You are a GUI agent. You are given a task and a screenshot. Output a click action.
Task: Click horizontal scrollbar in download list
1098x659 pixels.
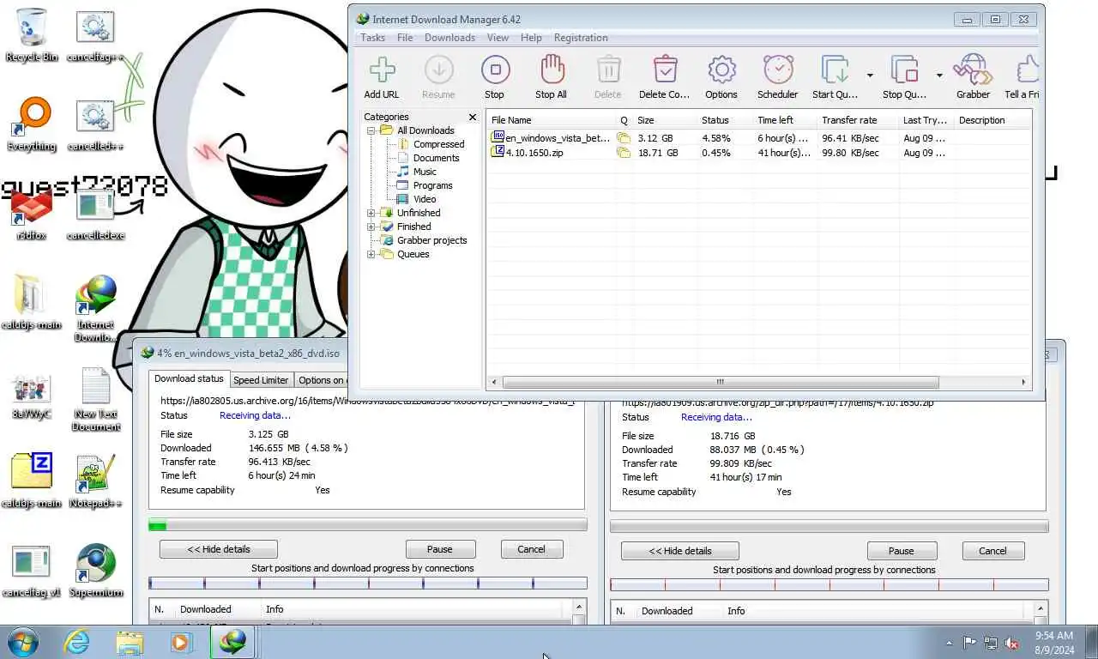721,382
